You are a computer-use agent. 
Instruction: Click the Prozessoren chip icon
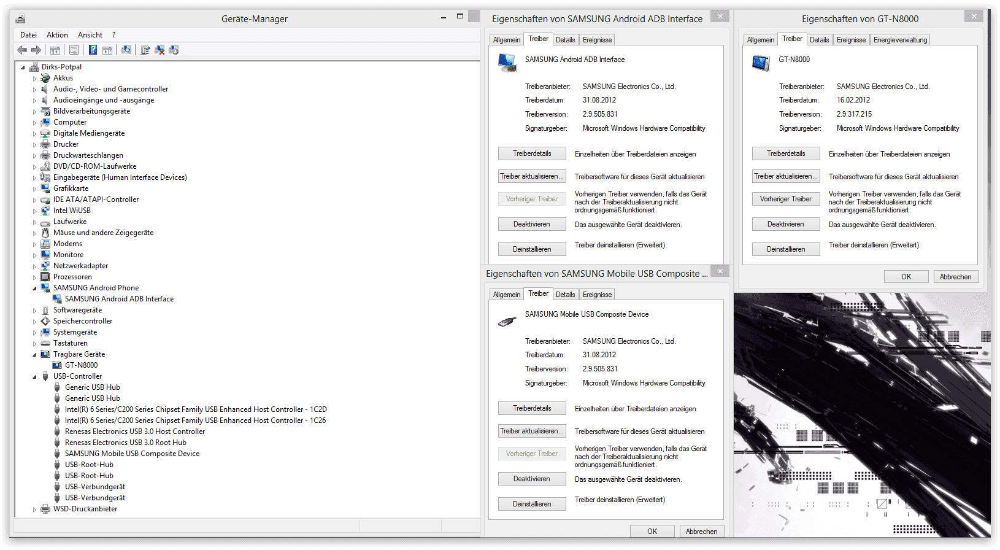[45, 277]
